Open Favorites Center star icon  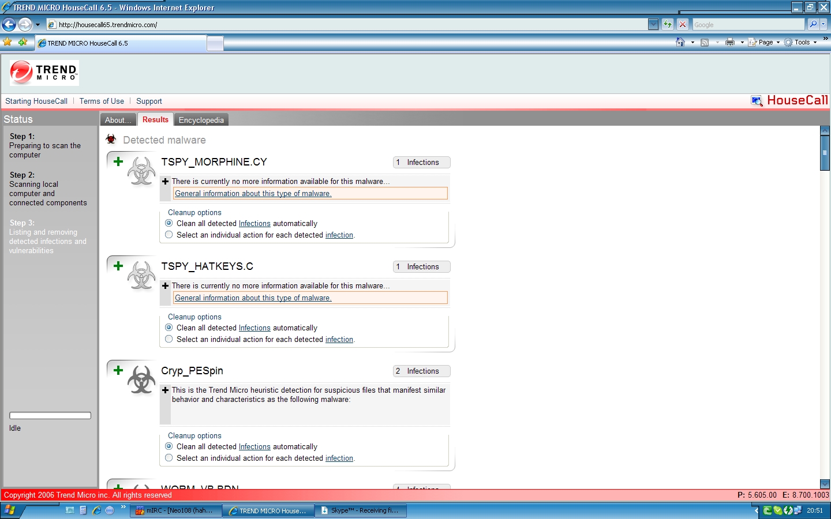[8, 42]
